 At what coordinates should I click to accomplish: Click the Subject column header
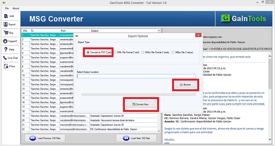pos(124,31)
